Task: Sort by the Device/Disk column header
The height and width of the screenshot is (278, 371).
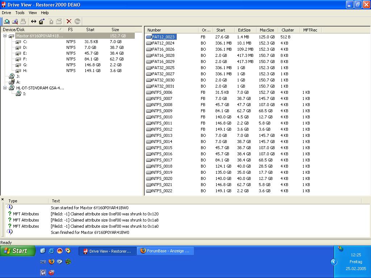Action: point(32,30)
